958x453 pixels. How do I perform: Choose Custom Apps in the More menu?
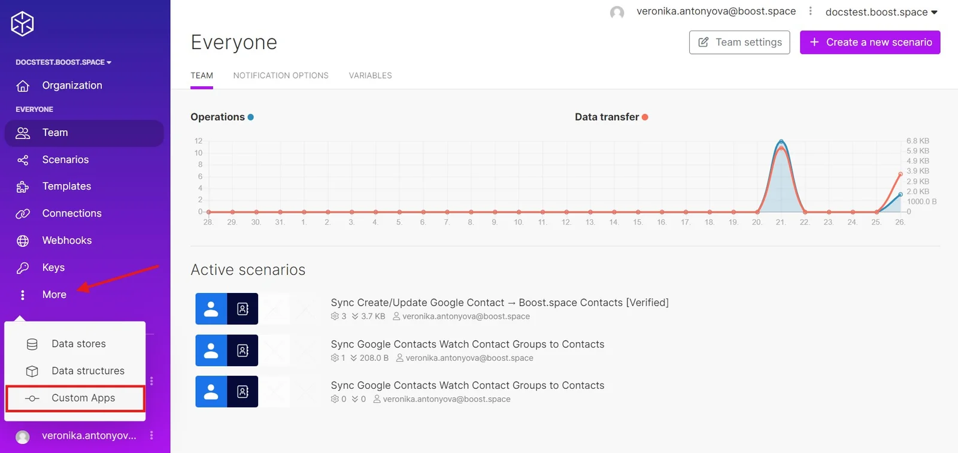click(x=75, y=398)
